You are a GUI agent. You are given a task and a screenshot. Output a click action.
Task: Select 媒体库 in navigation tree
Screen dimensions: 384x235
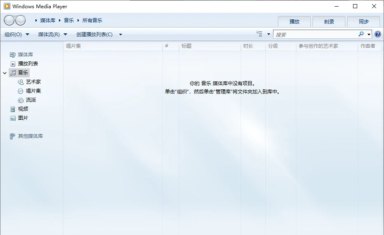[26, 55]
